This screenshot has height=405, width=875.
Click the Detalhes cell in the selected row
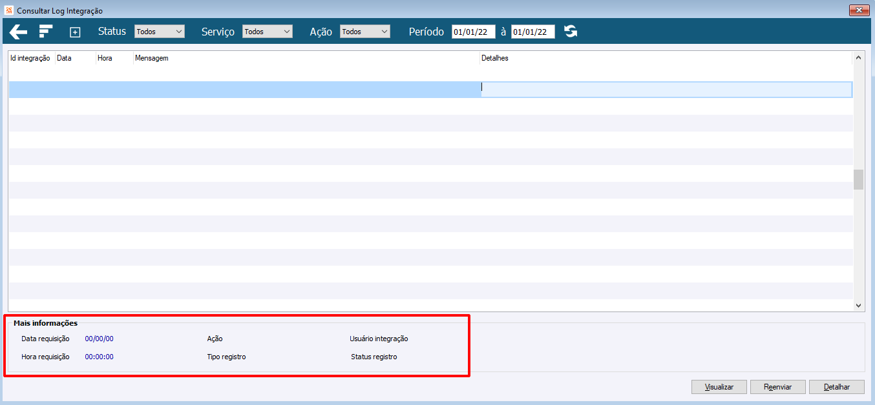click(666, 90)
